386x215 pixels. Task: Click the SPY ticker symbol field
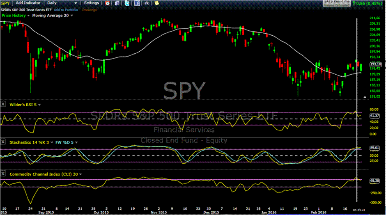click(x=5, y=3)
